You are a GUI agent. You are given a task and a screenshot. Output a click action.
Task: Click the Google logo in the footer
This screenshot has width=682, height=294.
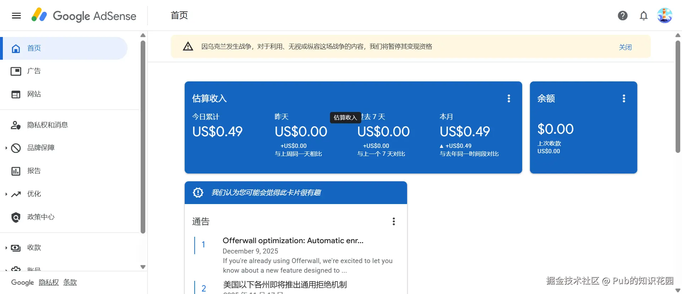[x=22, y=283]
